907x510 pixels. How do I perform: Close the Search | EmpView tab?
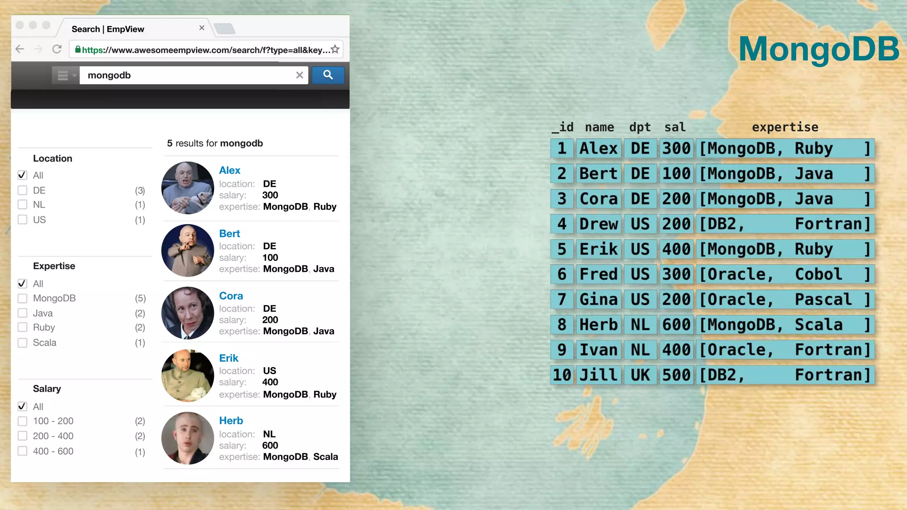point(202,28)
